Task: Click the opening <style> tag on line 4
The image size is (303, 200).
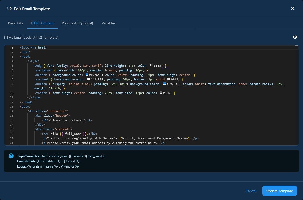Action: click(x=33, y=61)
